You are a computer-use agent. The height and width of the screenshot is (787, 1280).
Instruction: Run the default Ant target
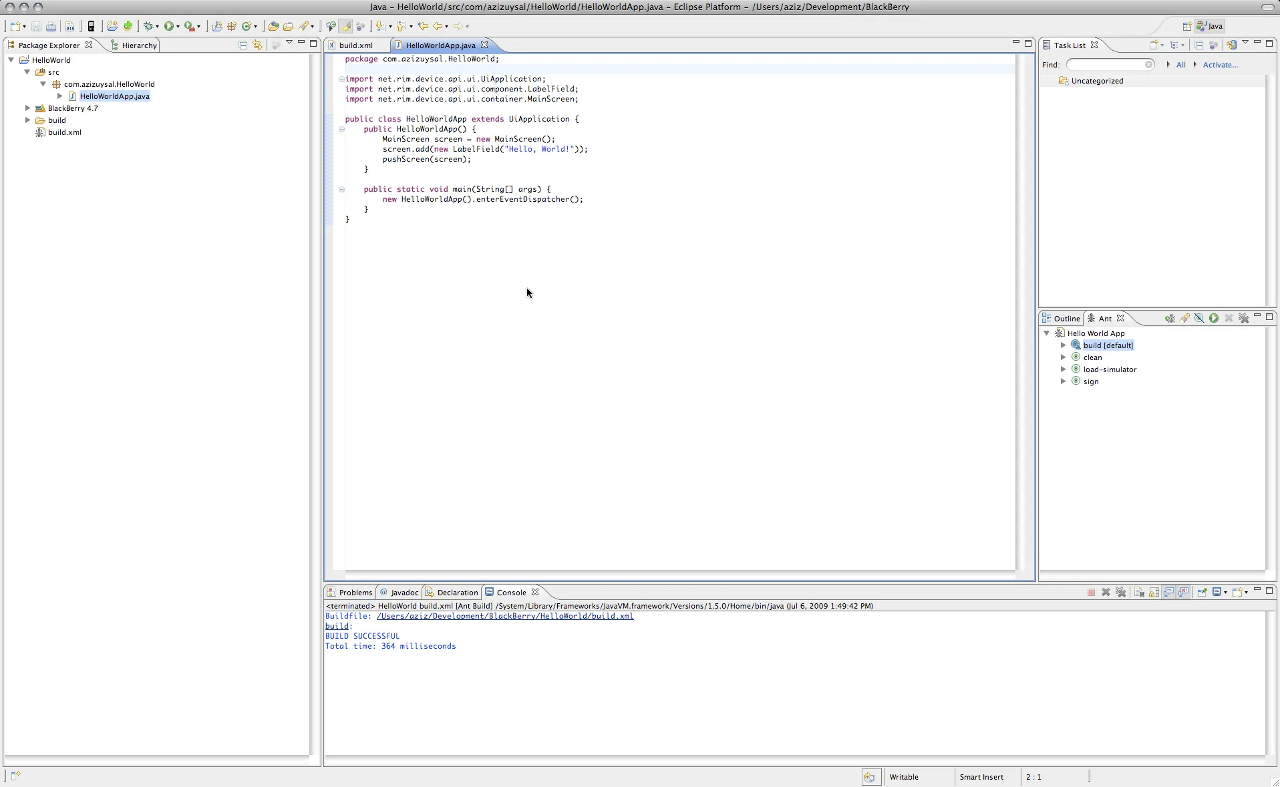(x=1214, y=318)
